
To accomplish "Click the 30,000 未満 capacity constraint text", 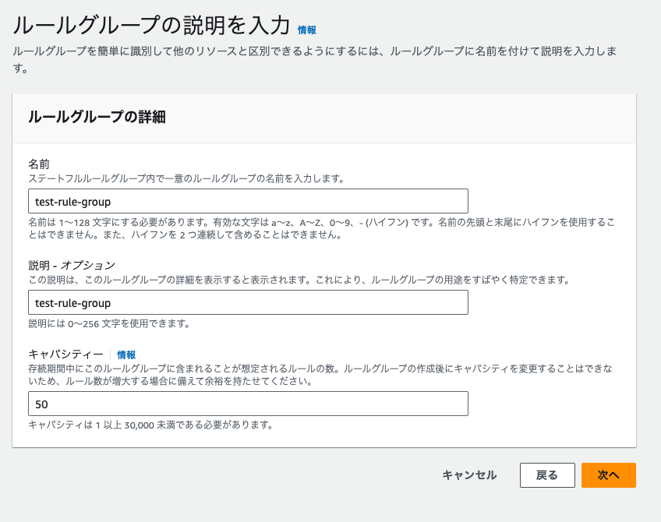I will [x=150, y=425].
